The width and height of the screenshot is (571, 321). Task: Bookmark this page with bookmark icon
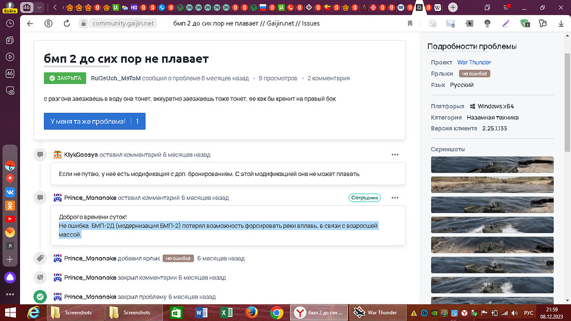410,23
